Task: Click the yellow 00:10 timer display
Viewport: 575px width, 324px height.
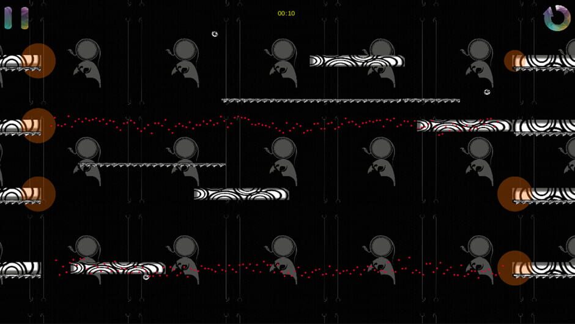Action: pyautogui.click(x=286, y=13)
